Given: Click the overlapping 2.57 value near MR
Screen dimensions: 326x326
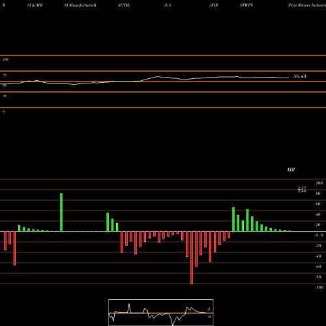Looking at the screenshot, I should [302, 188].
